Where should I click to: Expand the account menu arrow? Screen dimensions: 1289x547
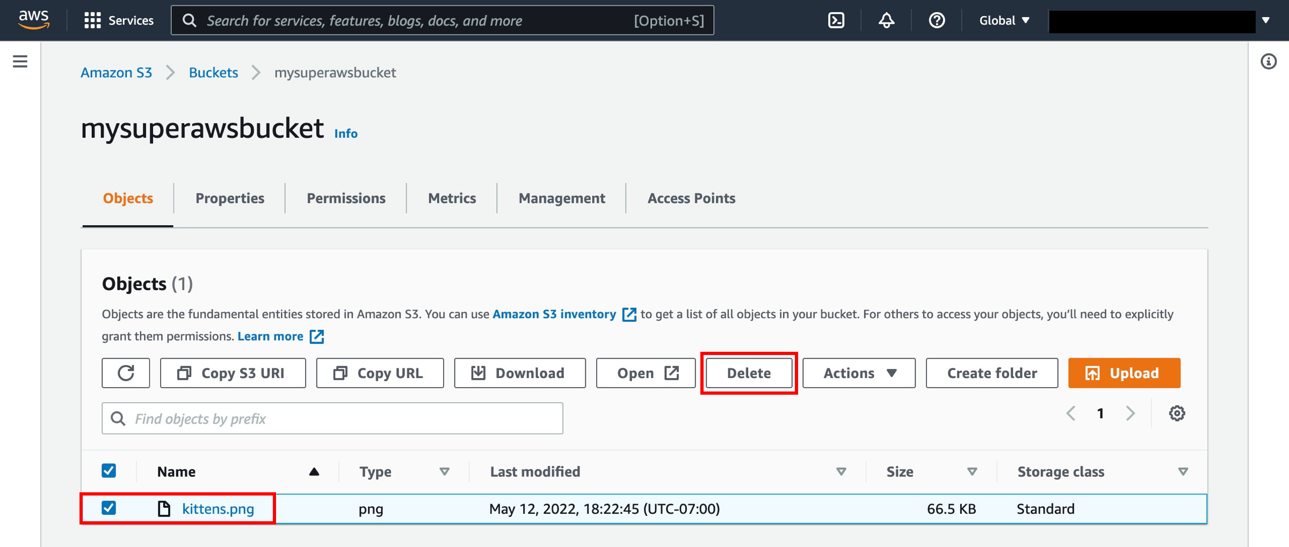pyautogui.click(x=1266, y=20)
